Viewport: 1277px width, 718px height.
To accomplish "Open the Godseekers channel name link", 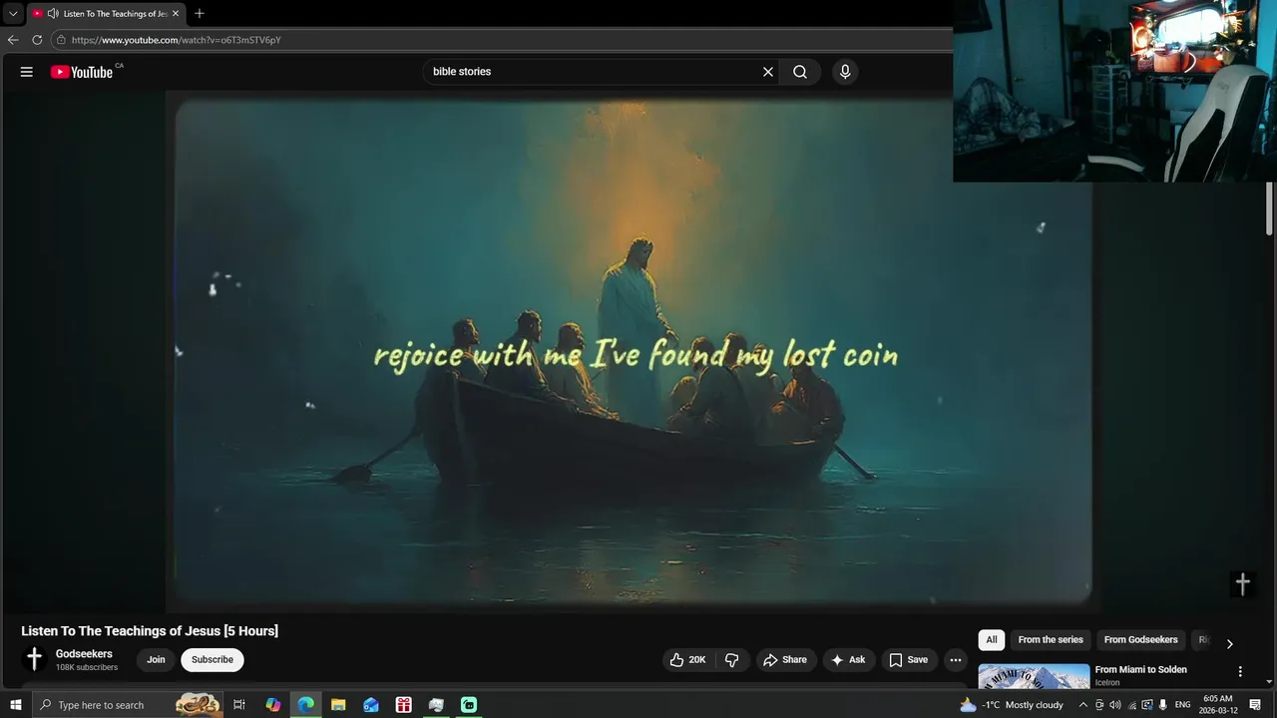I will (x=84, y=654).
